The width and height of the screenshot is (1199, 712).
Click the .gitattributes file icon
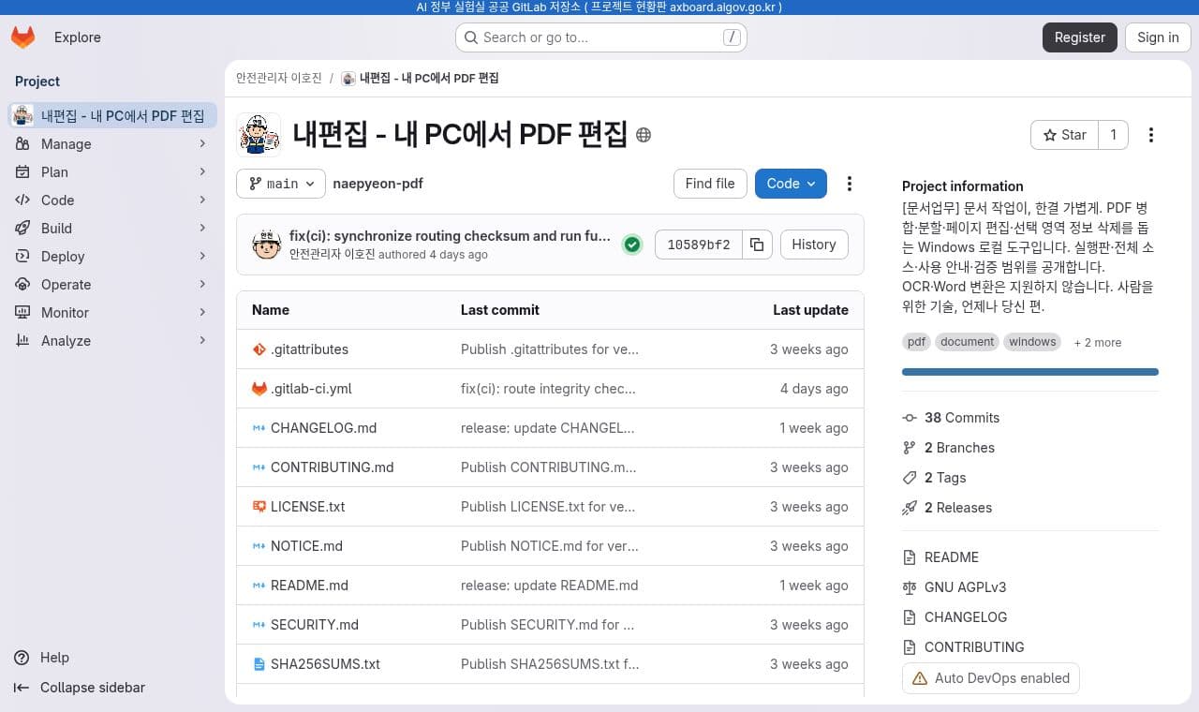pos(259,349)
